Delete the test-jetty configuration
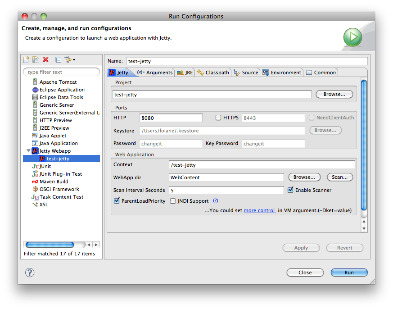The width and height of the screenshot is (393, 309). tap(45, 60)
